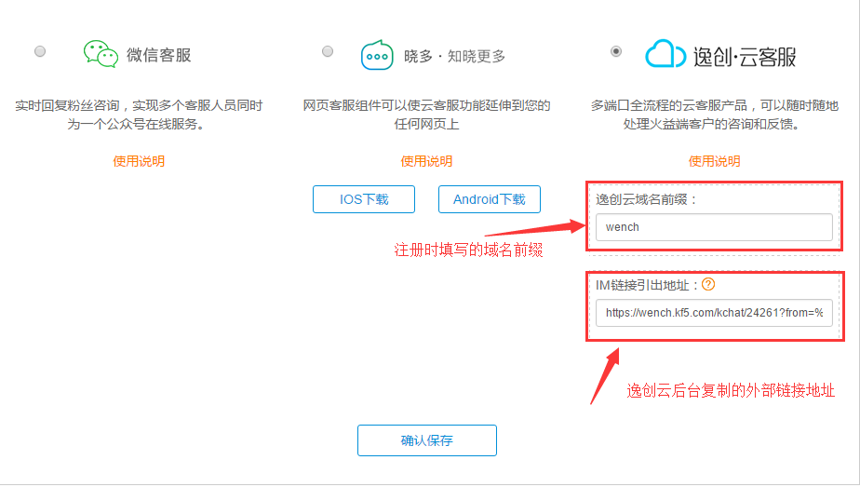Select the 逸创·云客服 radio button
860x487 pixels.
pos(616,52)
